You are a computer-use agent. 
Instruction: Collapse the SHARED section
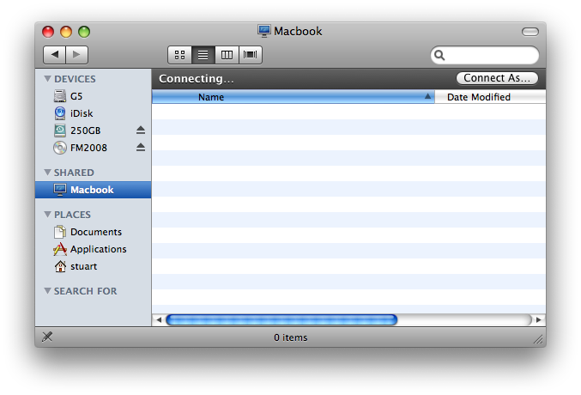47,173
